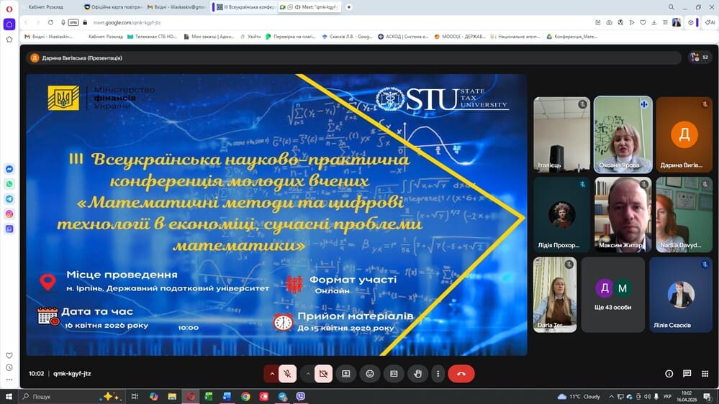
Task: Open WhatsApp in Opera sidebar
Action: click(9, 184)
